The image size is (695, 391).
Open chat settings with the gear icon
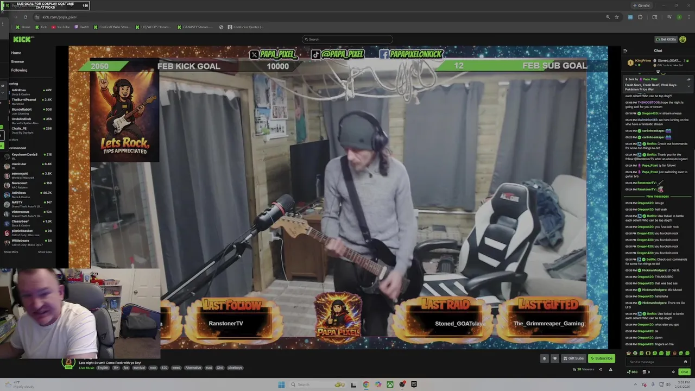pos(673,372)
